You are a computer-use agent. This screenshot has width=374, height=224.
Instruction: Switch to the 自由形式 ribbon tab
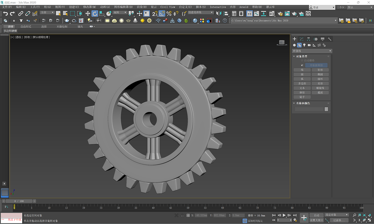tap(26, 27)
